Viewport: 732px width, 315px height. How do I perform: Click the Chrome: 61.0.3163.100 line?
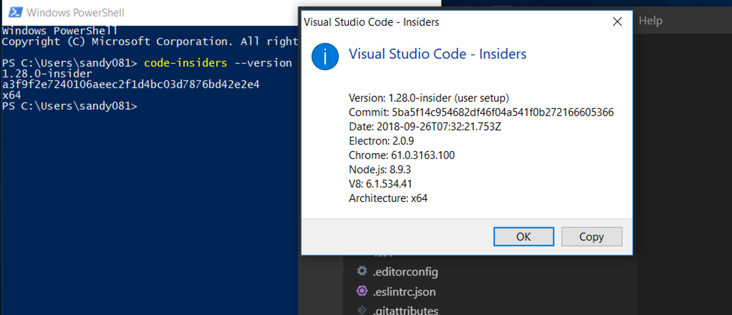[x=402, y=155]
